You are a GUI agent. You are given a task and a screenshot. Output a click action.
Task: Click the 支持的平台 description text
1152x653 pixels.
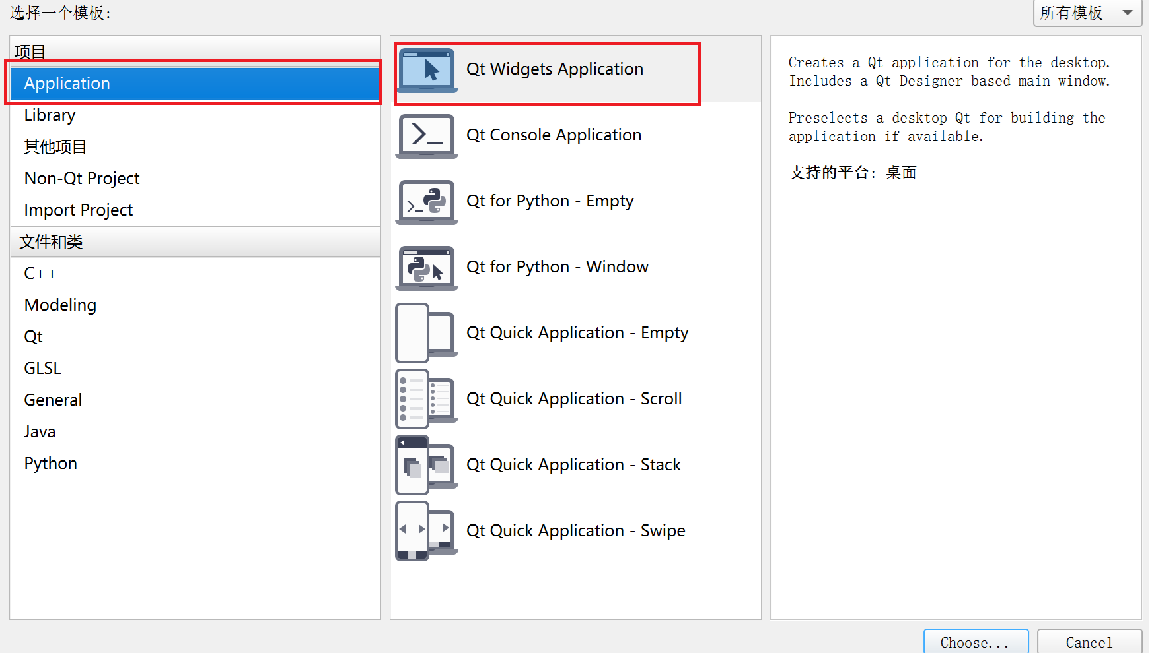coord(852,173)
